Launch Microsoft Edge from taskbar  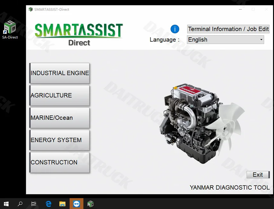point(49,204)
